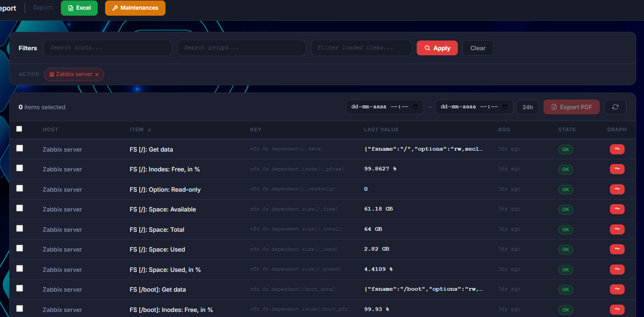Click the item name FS [/]: Space: Available

click(163, 210)
